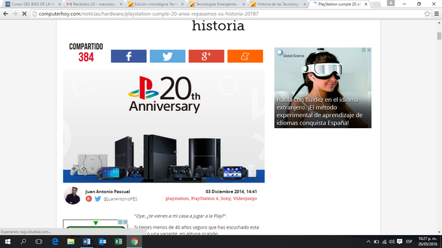Click the orange Menéame share button

coord(245,56)
